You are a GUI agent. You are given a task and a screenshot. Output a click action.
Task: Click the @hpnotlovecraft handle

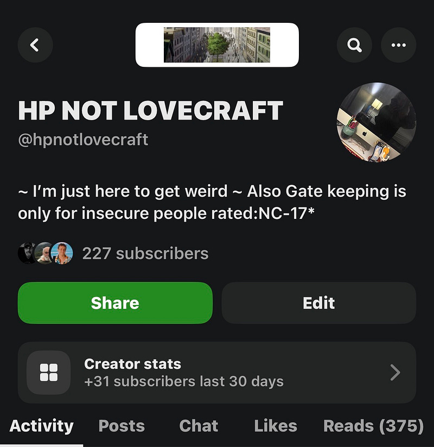coord(83,140)
